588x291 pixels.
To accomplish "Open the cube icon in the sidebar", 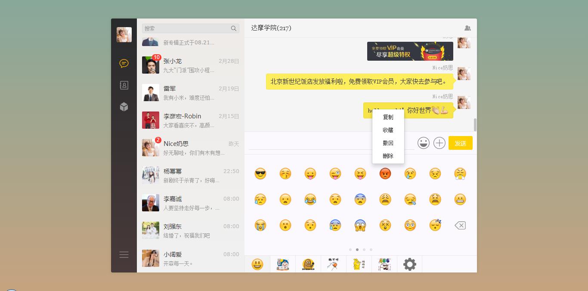I will [x=124, y=107].
